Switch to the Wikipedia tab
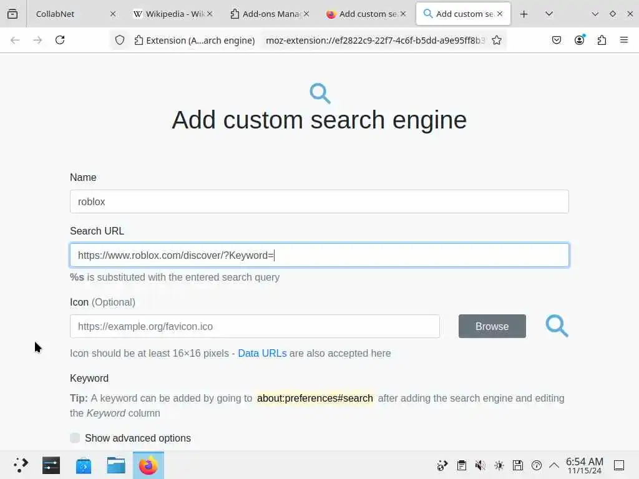Viewport: 639px width, 479px height. click(173, 14)
